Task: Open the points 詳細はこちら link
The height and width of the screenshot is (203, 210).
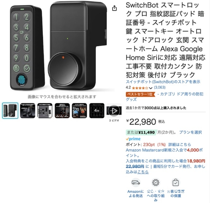Action: click(180, 144)
